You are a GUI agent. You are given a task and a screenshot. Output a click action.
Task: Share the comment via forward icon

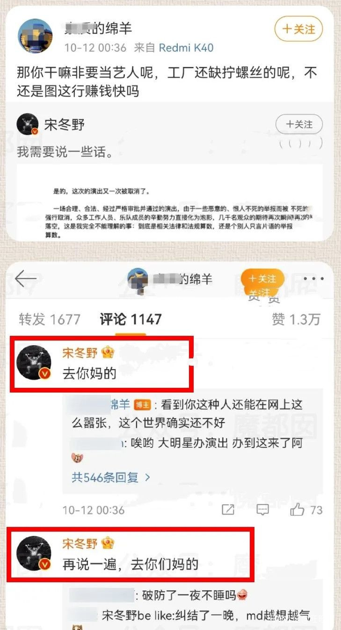click(x=228, y=510)
